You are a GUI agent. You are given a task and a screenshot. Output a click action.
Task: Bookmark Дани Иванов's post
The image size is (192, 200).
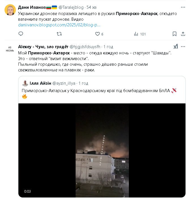coord(174,34)
